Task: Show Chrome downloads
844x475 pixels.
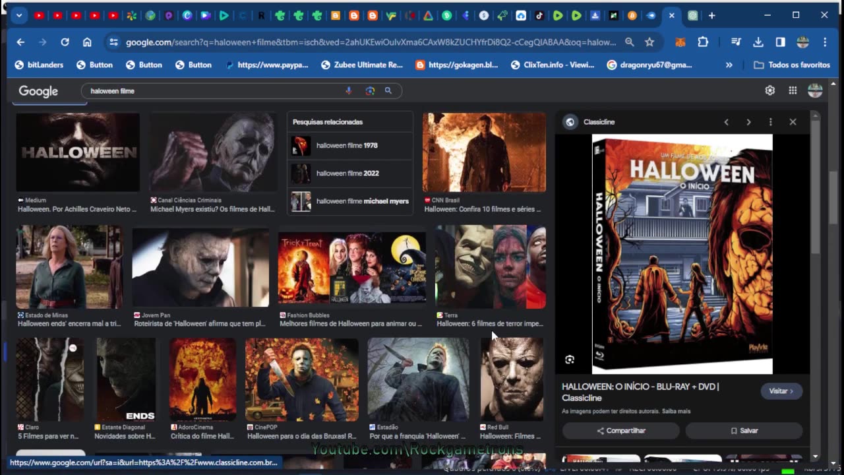Action: (758, 42)
